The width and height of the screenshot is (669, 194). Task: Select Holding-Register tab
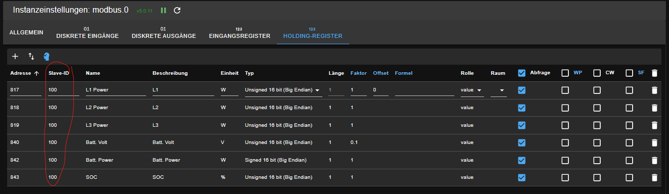coord(313,33)
